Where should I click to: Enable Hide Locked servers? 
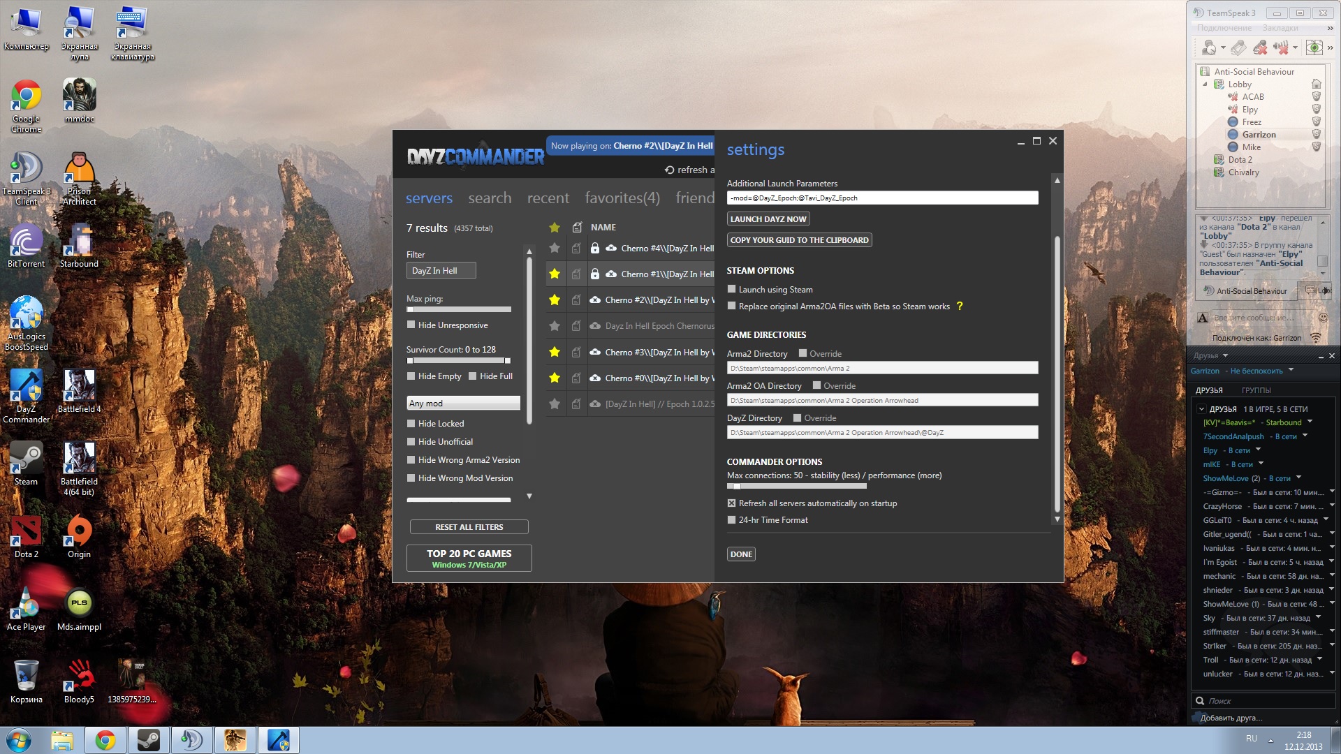click(411, 423)
